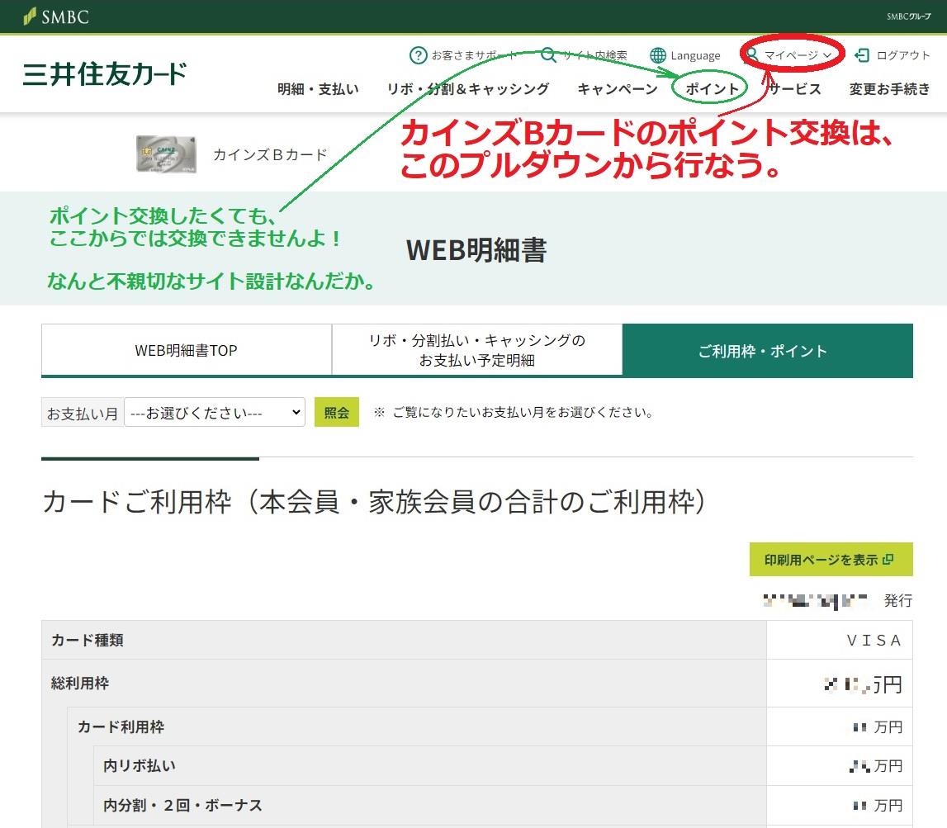Click the 印刷用ページを表示 button
Image resolution: width=947 pixels, height=828 pixels.
pos(831,559)
